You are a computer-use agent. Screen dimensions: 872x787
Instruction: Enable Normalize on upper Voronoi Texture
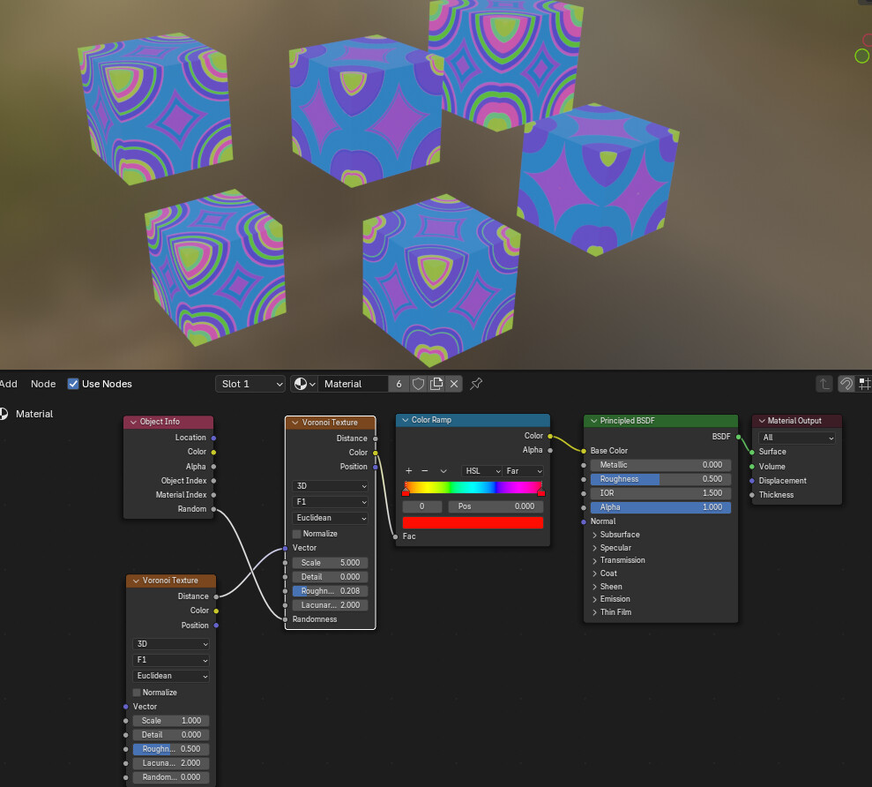coord(297,534)
